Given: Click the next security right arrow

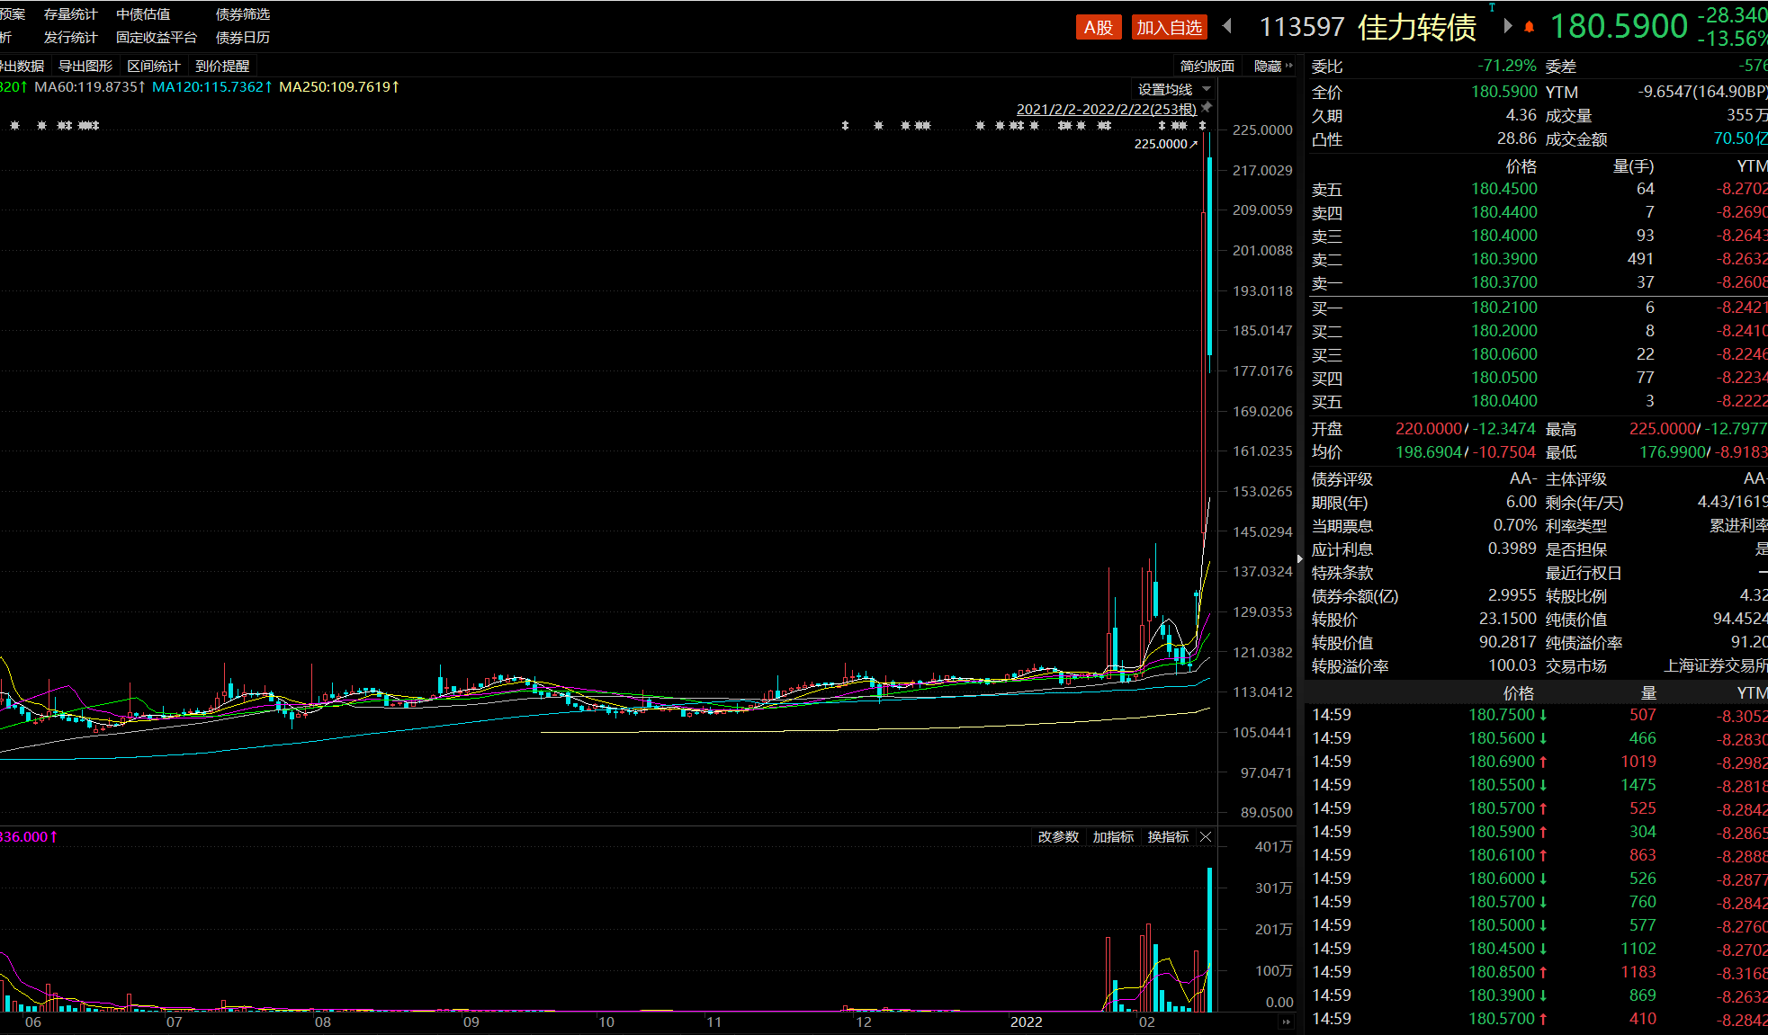Looking at the screenshot, I should pos(1508,26).
